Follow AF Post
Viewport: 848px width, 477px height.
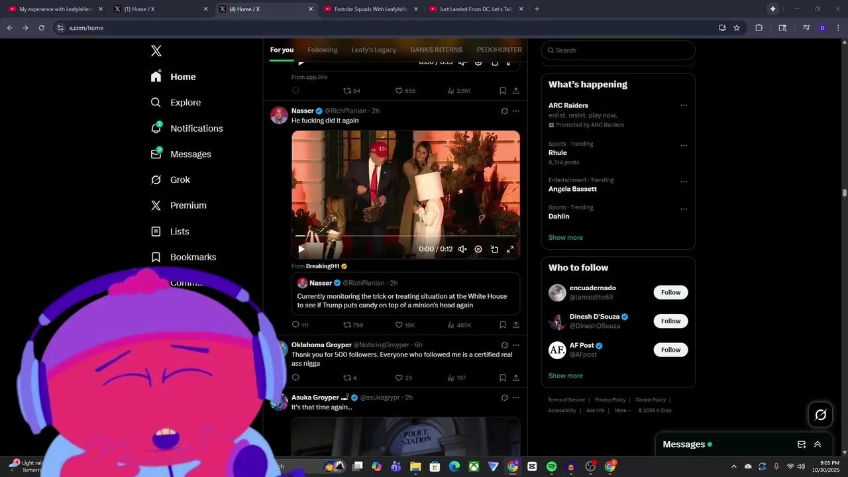670,350
